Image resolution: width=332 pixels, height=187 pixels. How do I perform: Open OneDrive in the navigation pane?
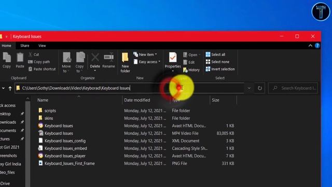5,183
